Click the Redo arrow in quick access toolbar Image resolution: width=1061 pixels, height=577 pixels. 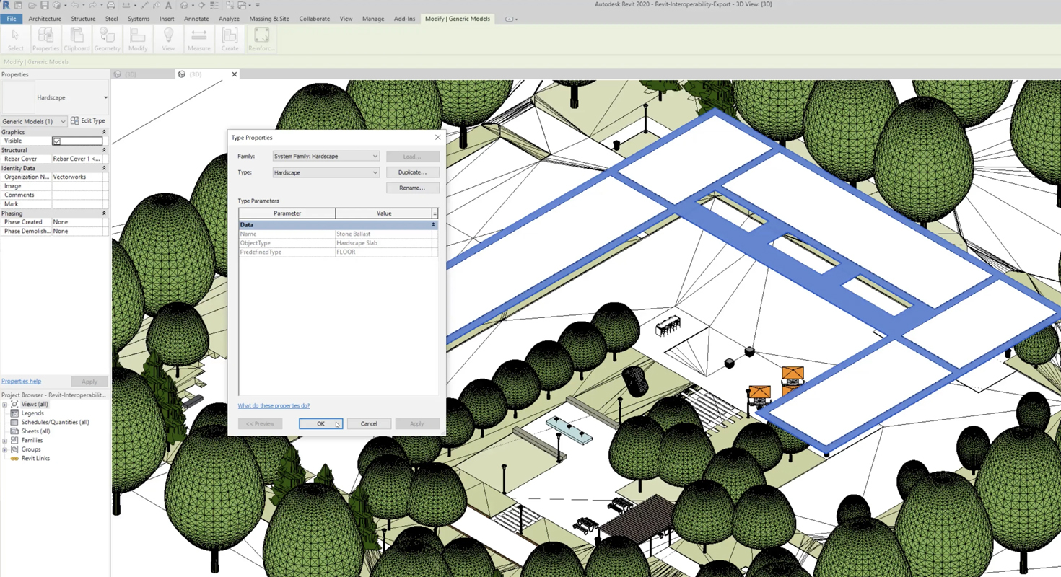92,5
